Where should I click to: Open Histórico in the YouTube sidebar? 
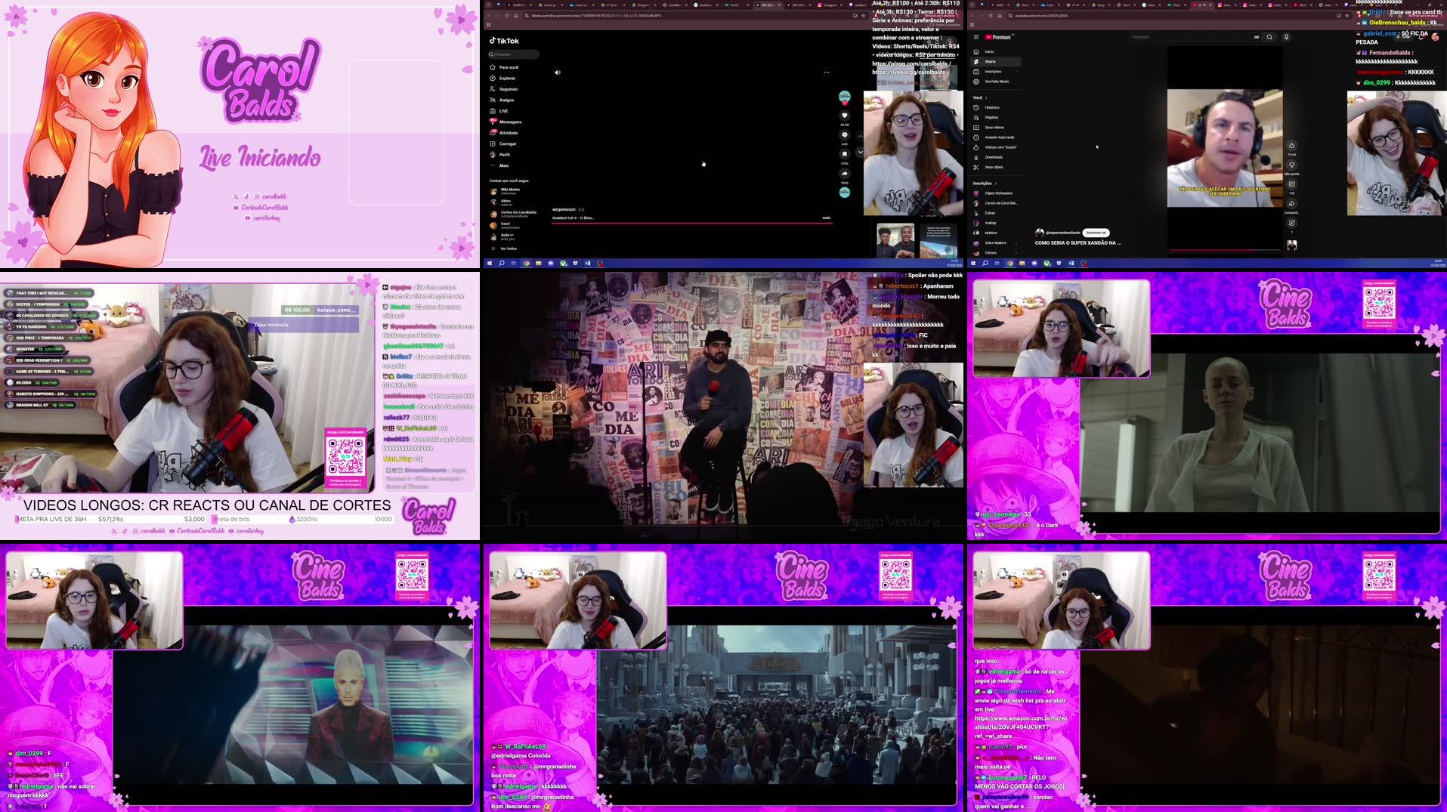[991, 107]
